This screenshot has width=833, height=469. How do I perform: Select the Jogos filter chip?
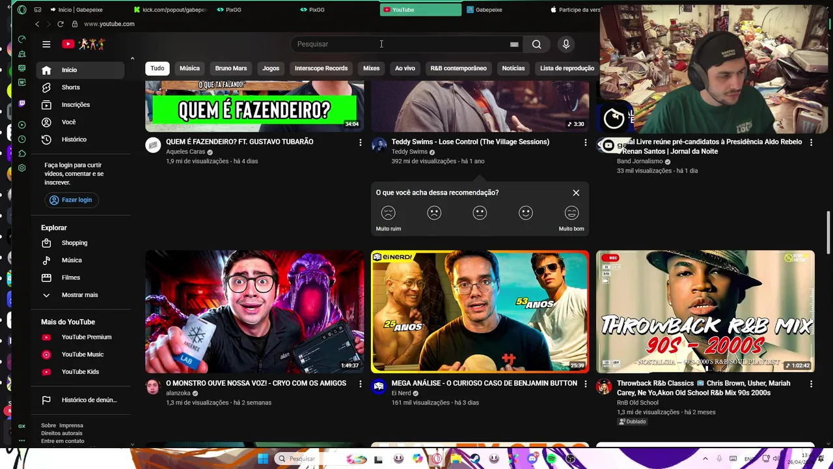[x=271, y=68]
